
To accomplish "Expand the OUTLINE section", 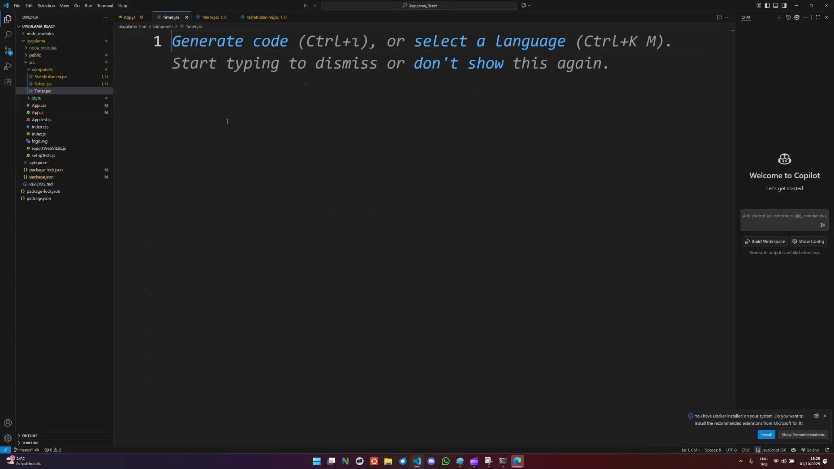I will pyautogui.click(x=30, y=436).
